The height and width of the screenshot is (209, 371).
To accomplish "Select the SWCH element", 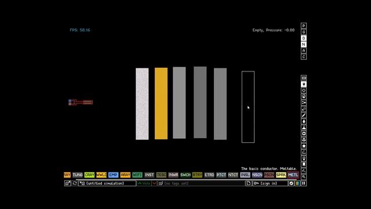I will [185, 175].
